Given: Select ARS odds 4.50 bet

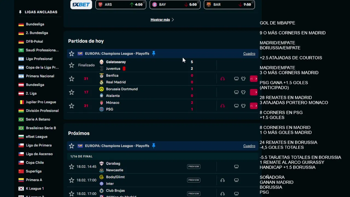Looking at the screenshot, I should (121, 5).
